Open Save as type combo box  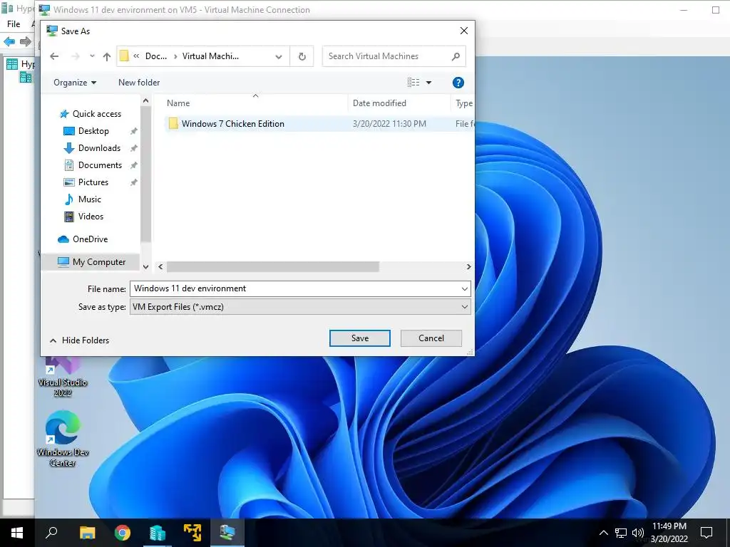[300, 307]
